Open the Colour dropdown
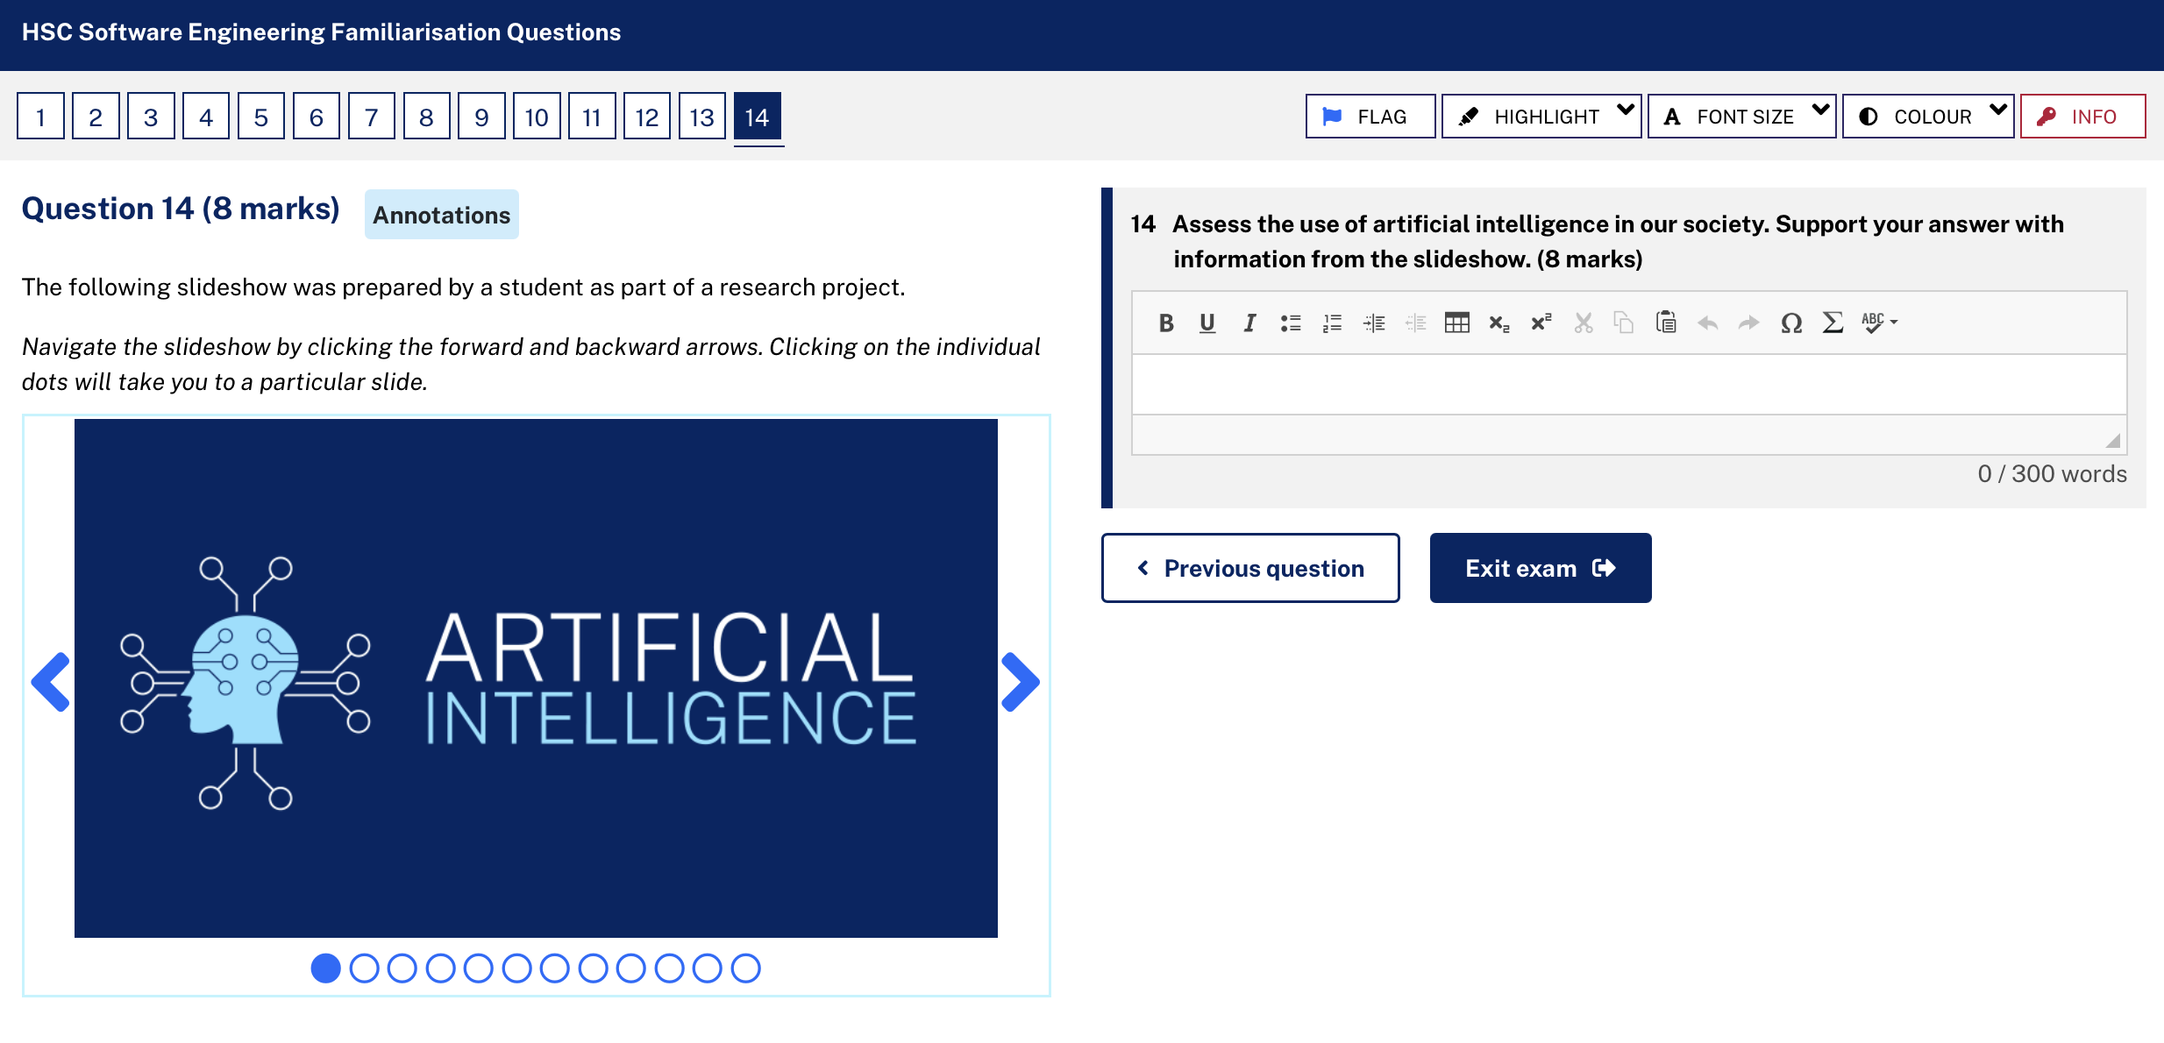The image size is (2164, 1043). click(x=1927, y=116)
